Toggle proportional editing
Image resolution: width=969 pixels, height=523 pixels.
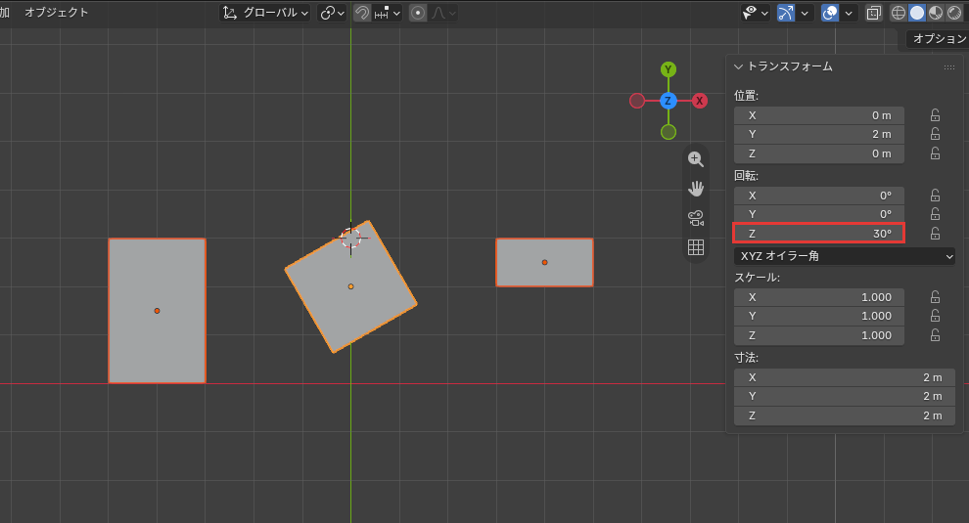click(x=418, y=13)
